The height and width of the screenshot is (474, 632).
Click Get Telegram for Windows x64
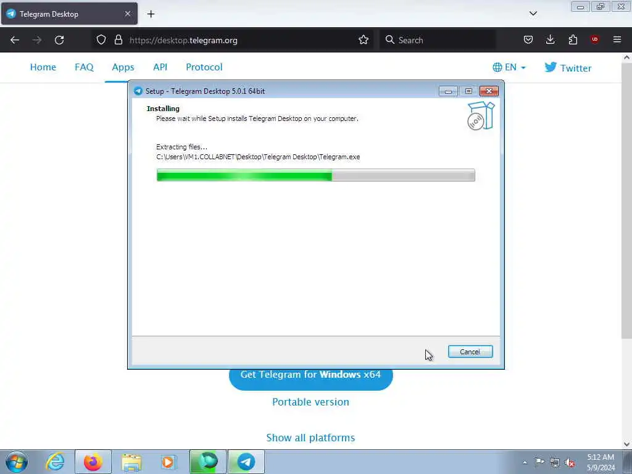point(311,378)
